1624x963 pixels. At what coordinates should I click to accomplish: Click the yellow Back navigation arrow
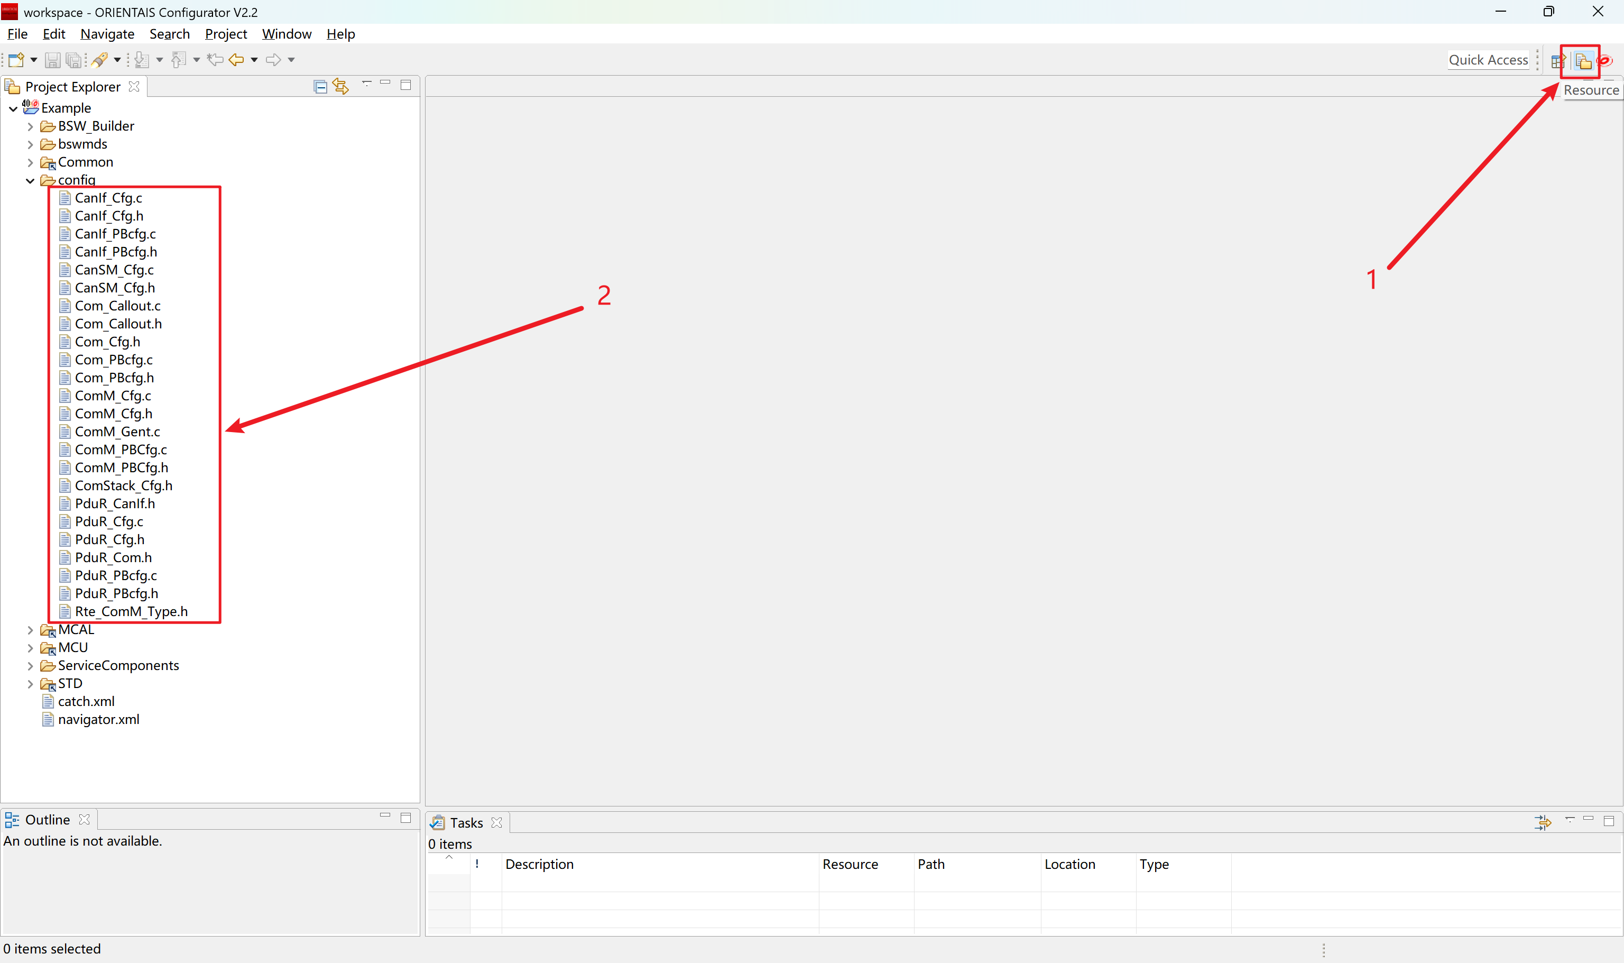pyautogui.click(x=236, y=60)
